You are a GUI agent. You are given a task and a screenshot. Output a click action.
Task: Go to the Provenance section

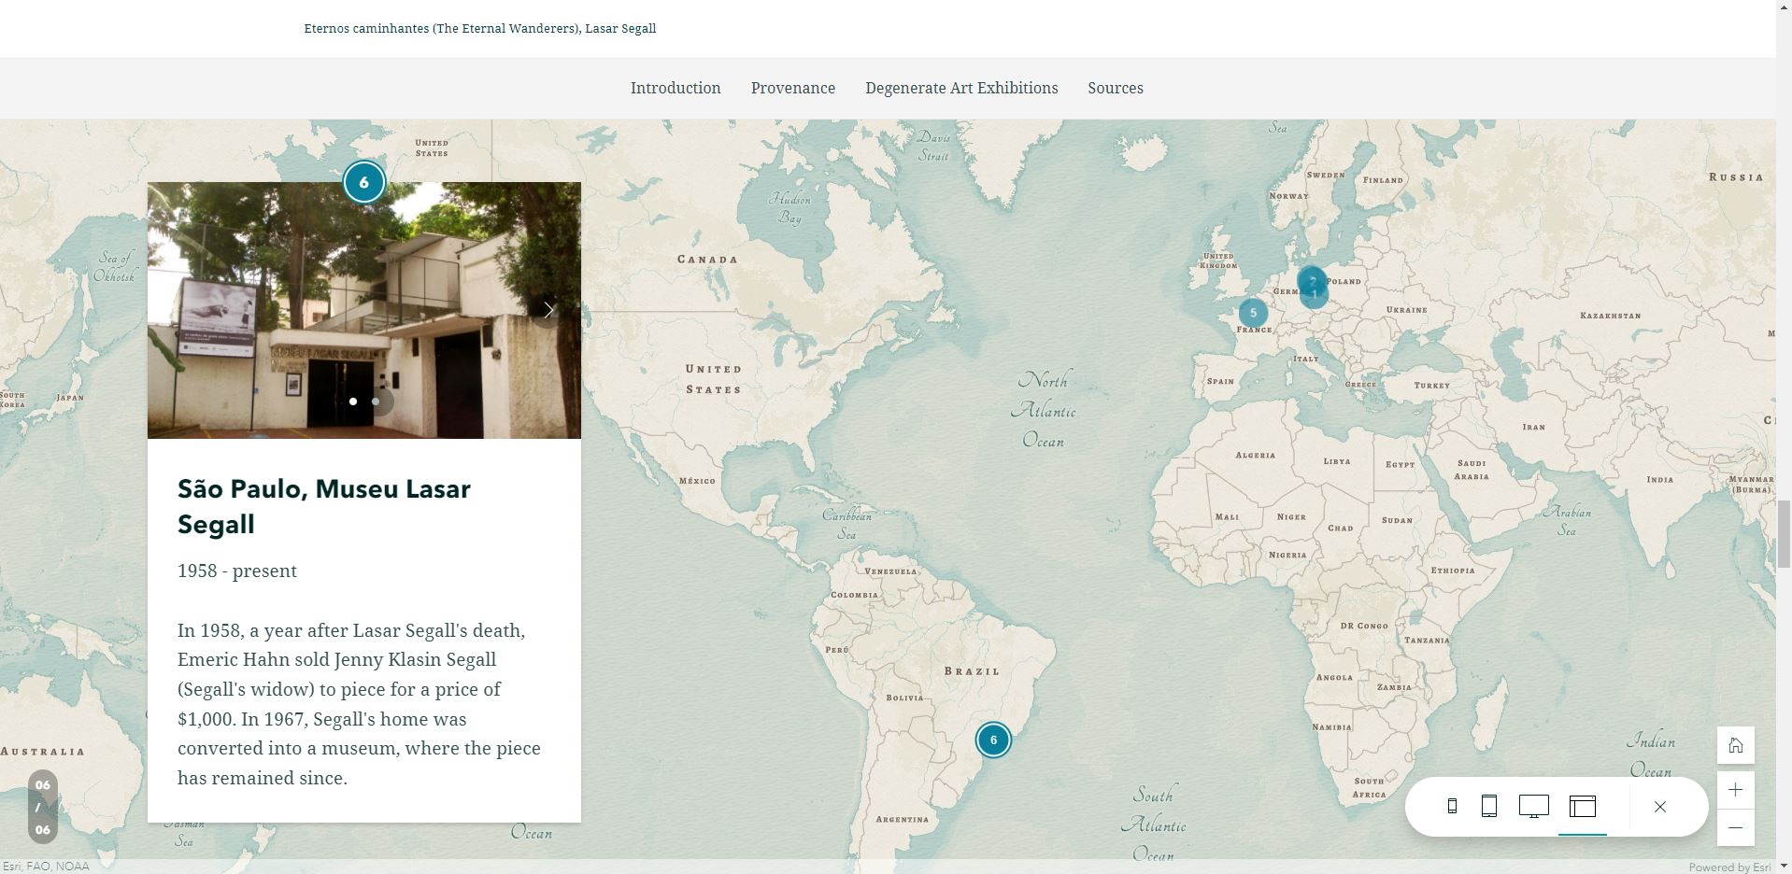(793, 88)
